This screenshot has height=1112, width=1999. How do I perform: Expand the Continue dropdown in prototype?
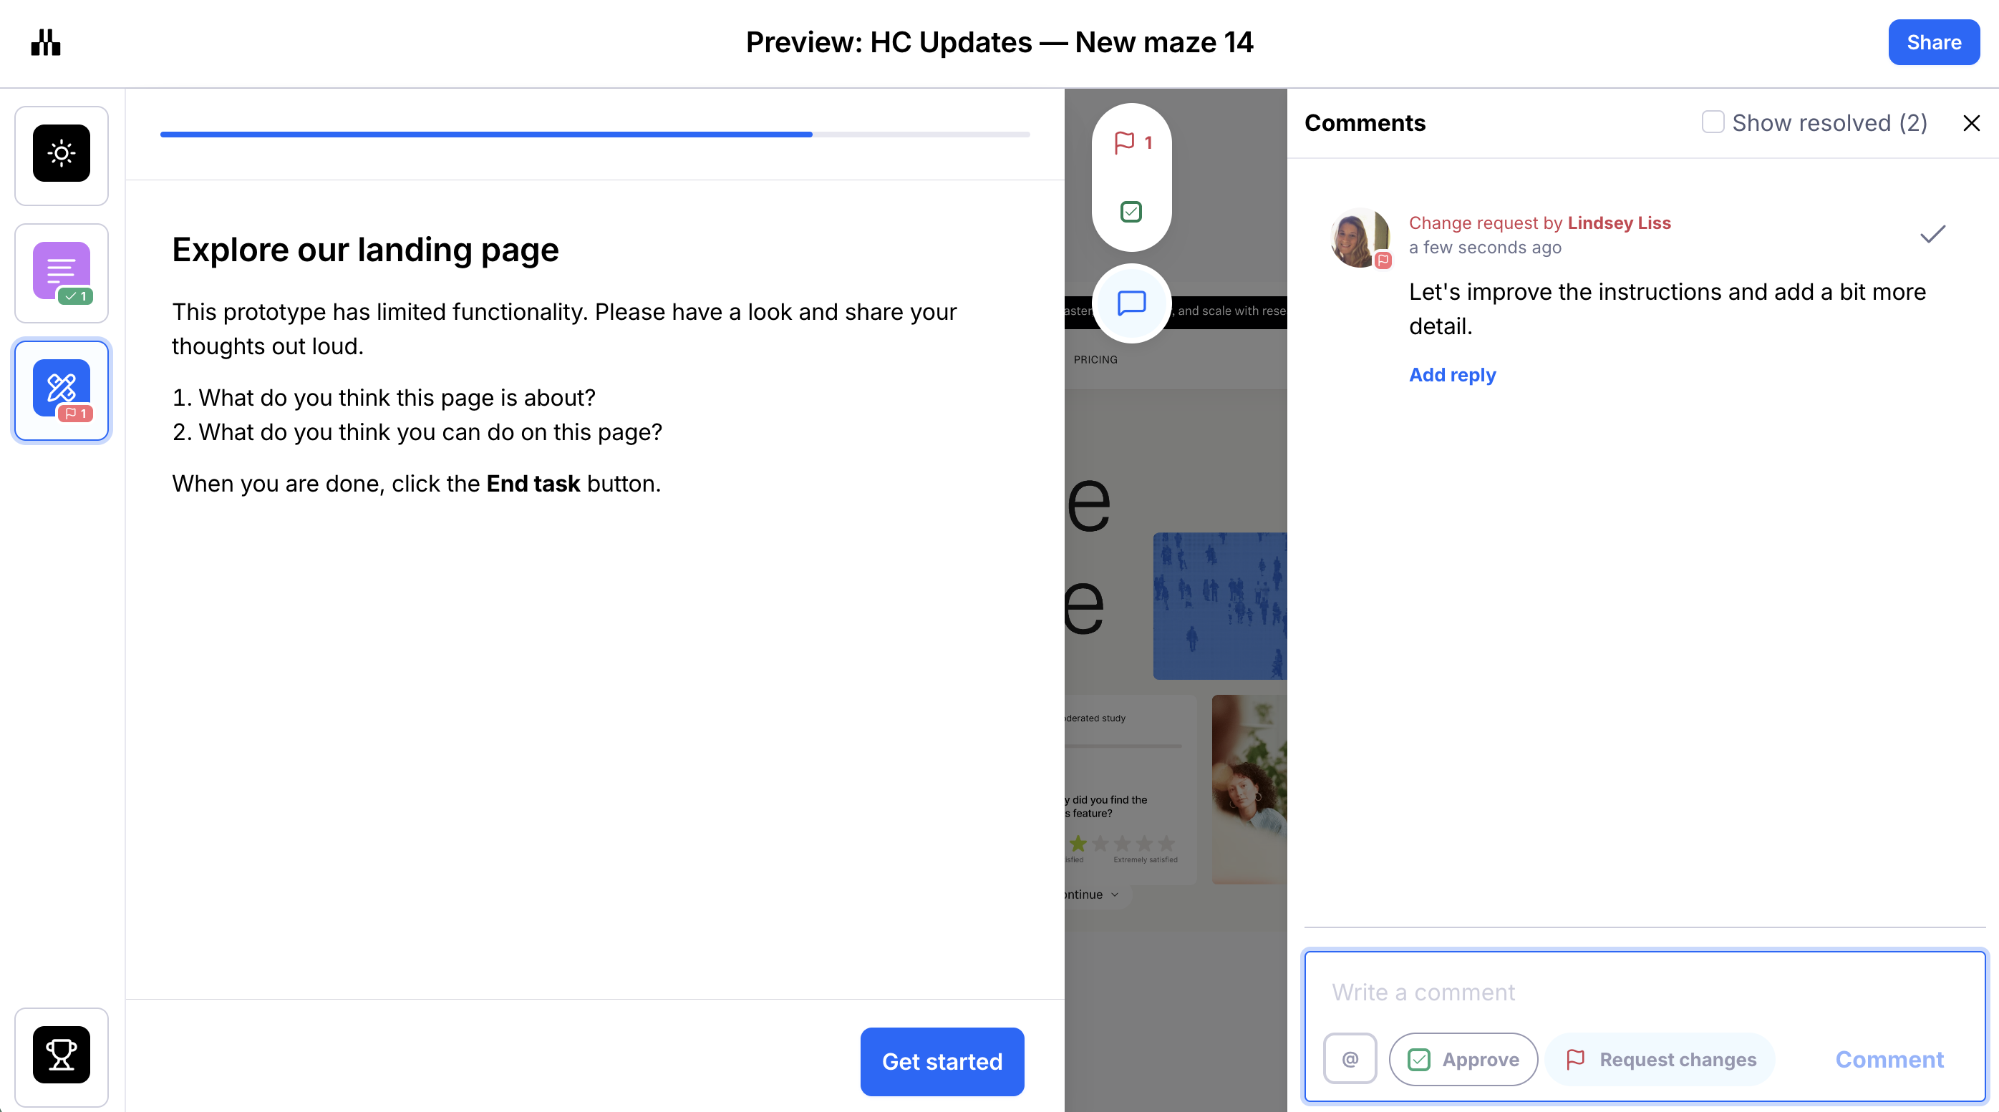(x=1093, y=894)
